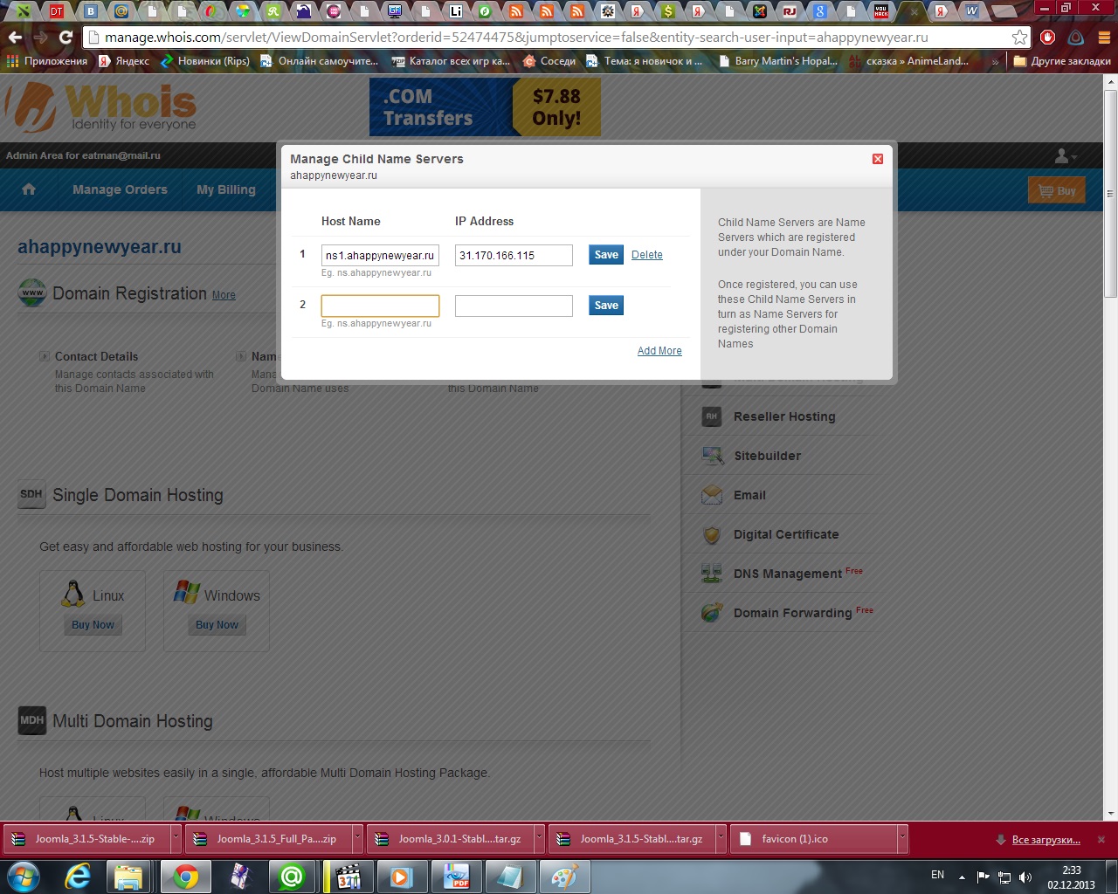Open options arrow for Joomla_3.1.5-Stable zip download
1118x894 pixels.
click(176, 839)
